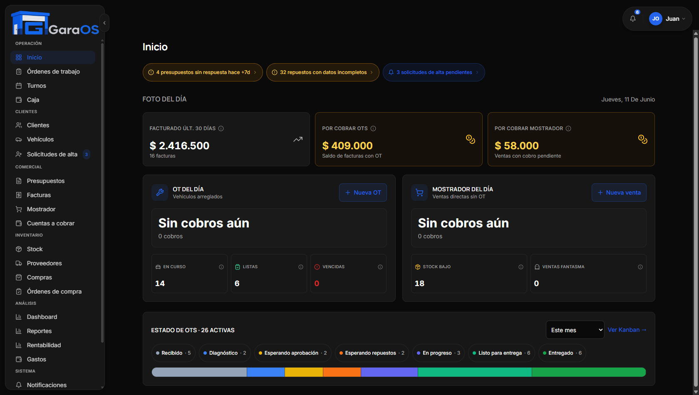
Task: Click the cart icon in Mostrador del día
Action: [x=419, y=193]
